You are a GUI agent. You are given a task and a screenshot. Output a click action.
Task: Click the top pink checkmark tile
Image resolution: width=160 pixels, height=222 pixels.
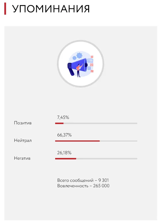click(x=92, y=57)
